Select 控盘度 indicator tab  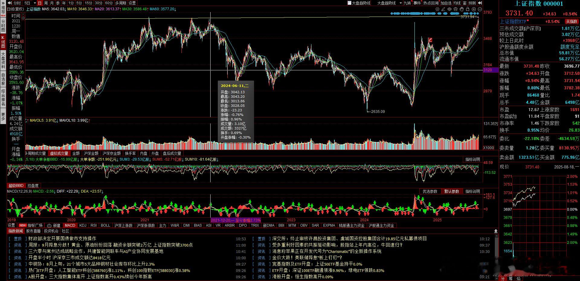click(33, 186)
